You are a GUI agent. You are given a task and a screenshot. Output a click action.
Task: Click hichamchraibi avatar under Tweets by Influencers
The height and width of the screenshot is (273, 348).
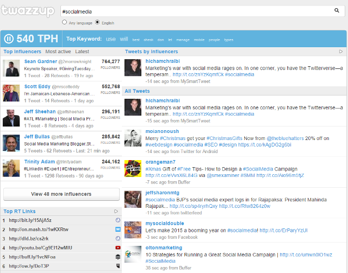tap(133, 68)
